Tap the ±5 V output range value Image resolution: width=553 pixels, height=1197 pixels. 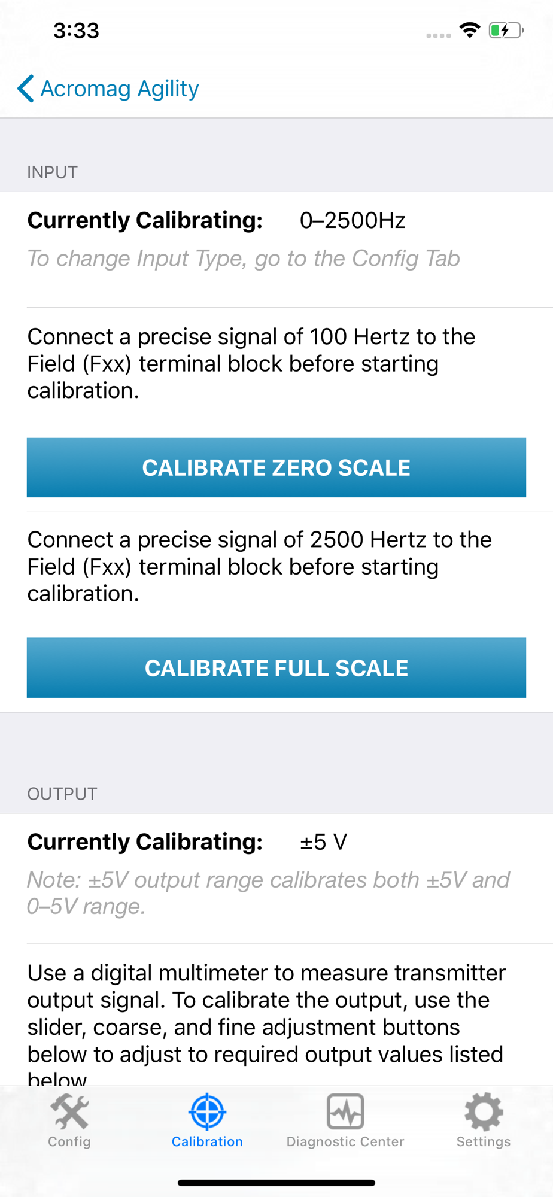tap(323, 842)
